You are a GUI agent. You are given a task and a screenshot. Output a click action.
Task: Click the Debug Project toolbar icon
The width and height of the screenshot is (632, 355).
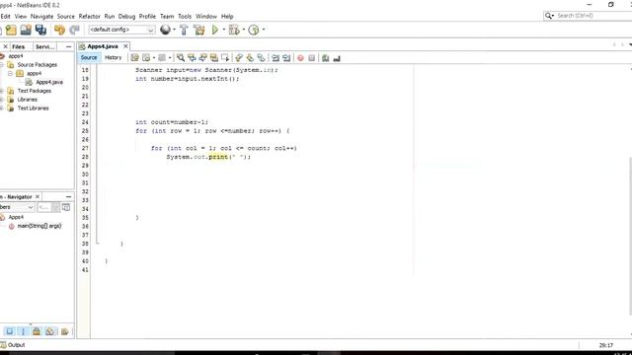(234, 30)
